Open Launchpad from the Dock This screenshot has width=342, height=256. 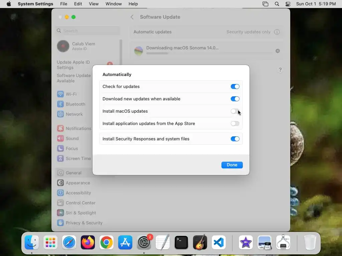click(50, 242)
